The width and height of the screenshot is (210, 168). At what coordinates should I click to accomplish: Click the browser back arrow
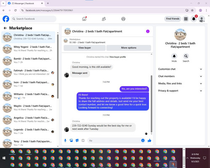4,10
